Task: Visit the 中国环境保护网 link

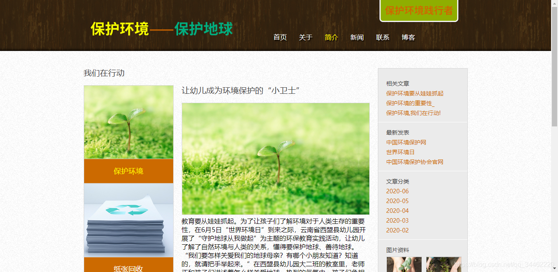Action: 406,142
